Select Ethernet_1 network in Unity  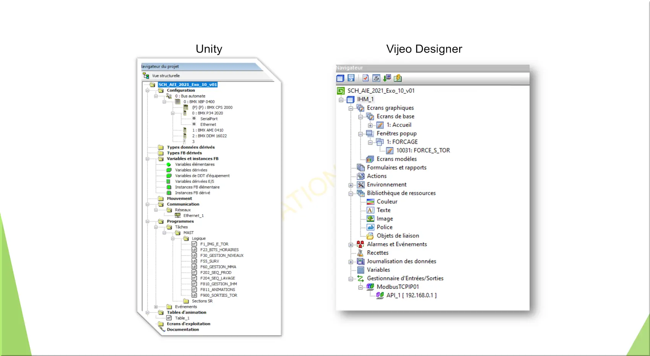pos(193,216)
